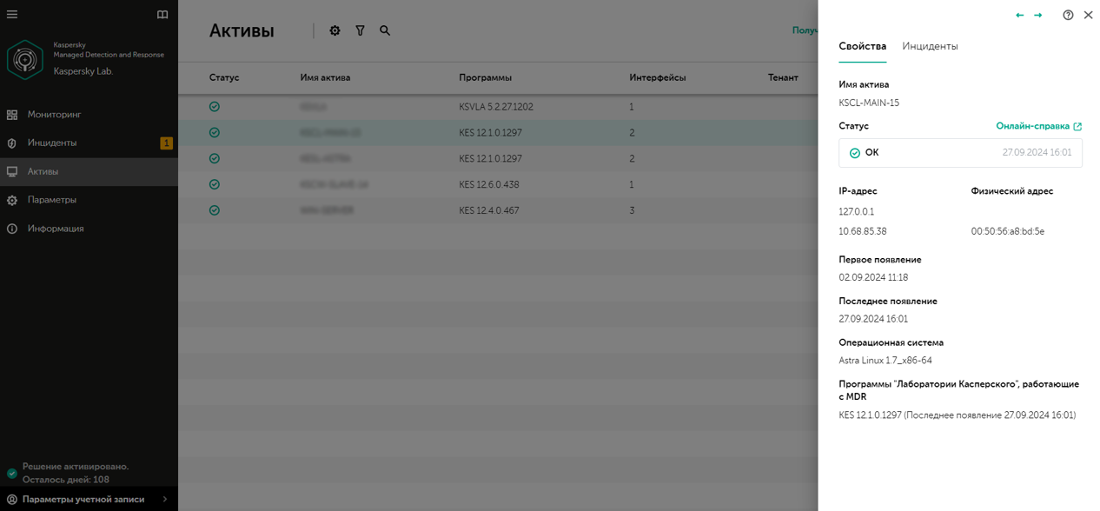
Task: Open the filter funnel icon
Action: click(360, 30)
